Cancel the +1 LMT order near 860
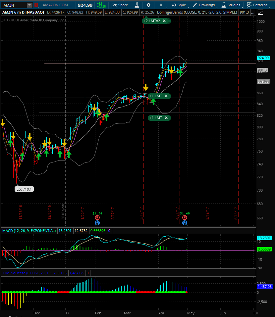The height and width of the screenshot is (317, 275). point(166,96)
